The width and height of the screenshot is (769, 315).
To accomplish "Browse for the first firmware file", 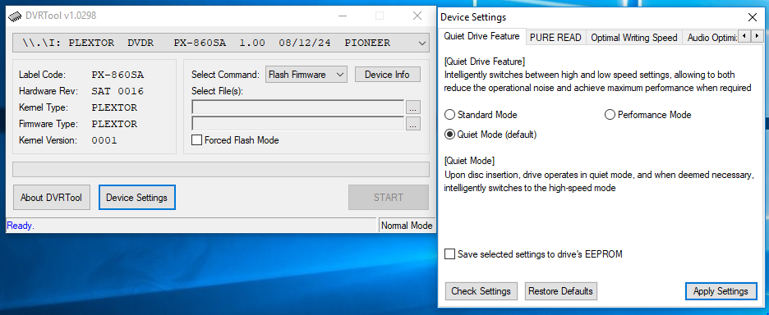I will (413, 107).
